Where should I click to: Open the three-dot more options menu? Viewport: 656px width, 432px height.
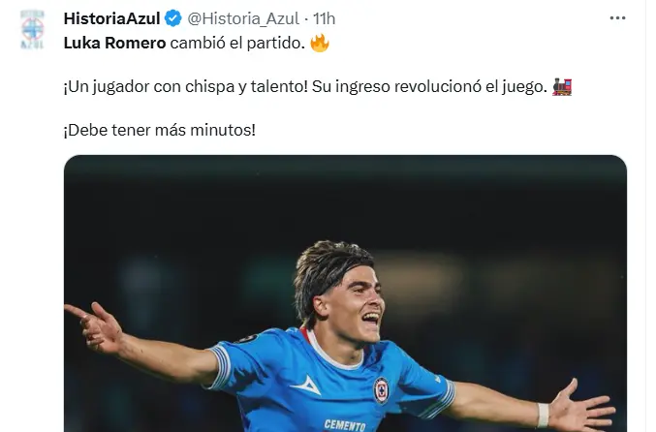pyautogui.click(x=617, y=18)
